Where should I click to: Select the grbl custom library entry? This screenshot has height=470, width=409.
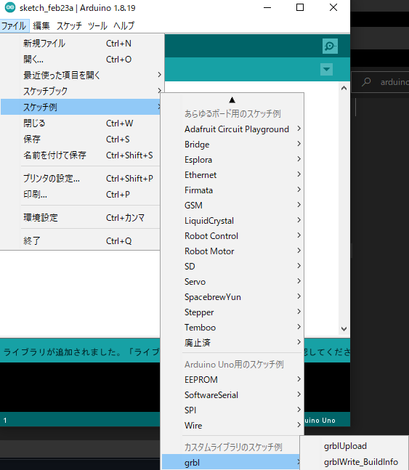pos(231,463)
